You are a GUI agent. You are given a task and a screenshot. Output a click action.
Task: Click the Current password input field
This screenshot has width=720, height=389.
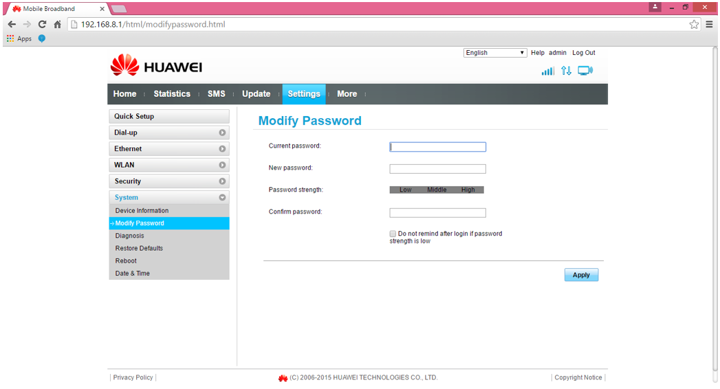tap(437, 147)
